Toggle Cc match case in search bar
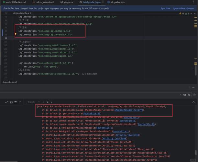Image resolution: width=198 pixels, height=162 pixels. coord(11,102)
